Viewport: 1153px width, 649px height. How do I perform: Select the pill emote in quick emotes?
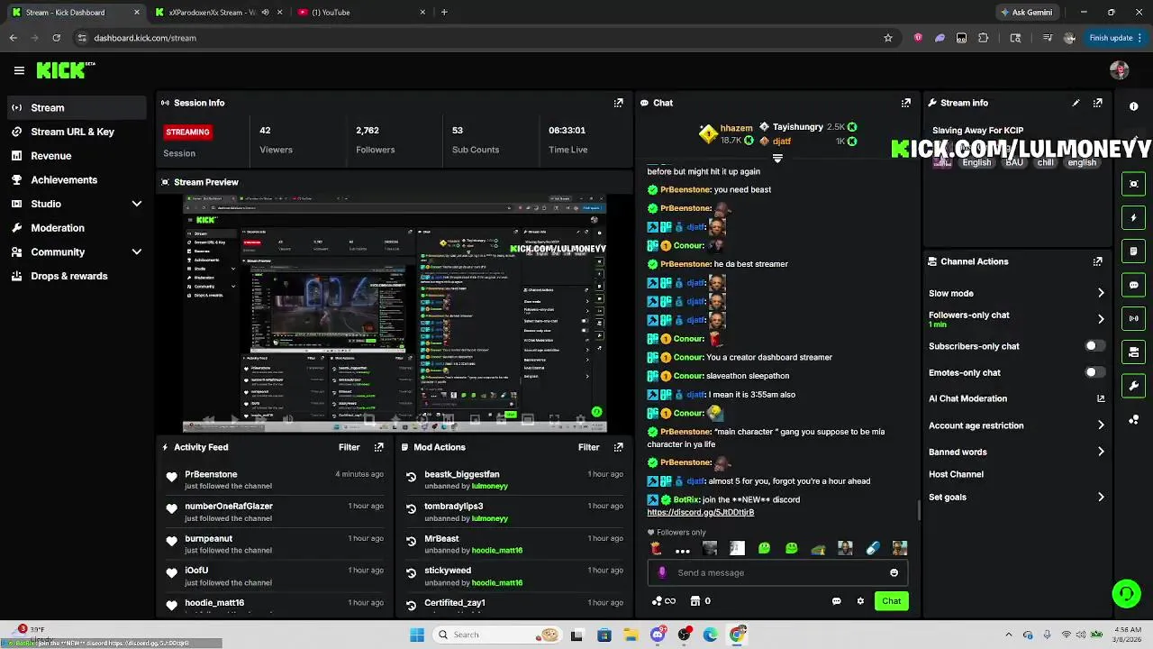click(x=872, y=548)
